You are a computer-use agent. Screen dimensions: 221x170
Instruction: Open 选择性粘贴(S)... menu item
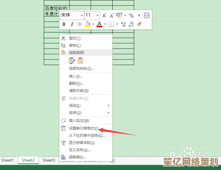tap(86, 69)
